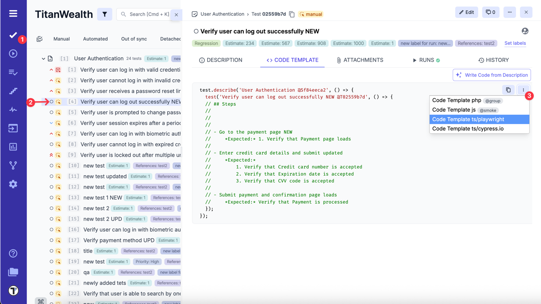This screenshot has height=304, width=541.
Task: Click the Regression label tag
Action: 206,43
